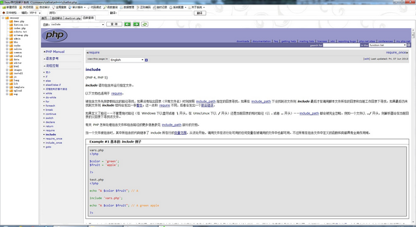Click the php.net search submit icon
Screen dimensions: 416x227
point(409,46)
